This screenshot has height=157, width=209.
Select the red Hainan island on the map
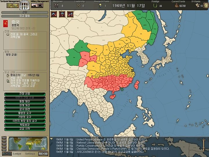click(113, 97)
